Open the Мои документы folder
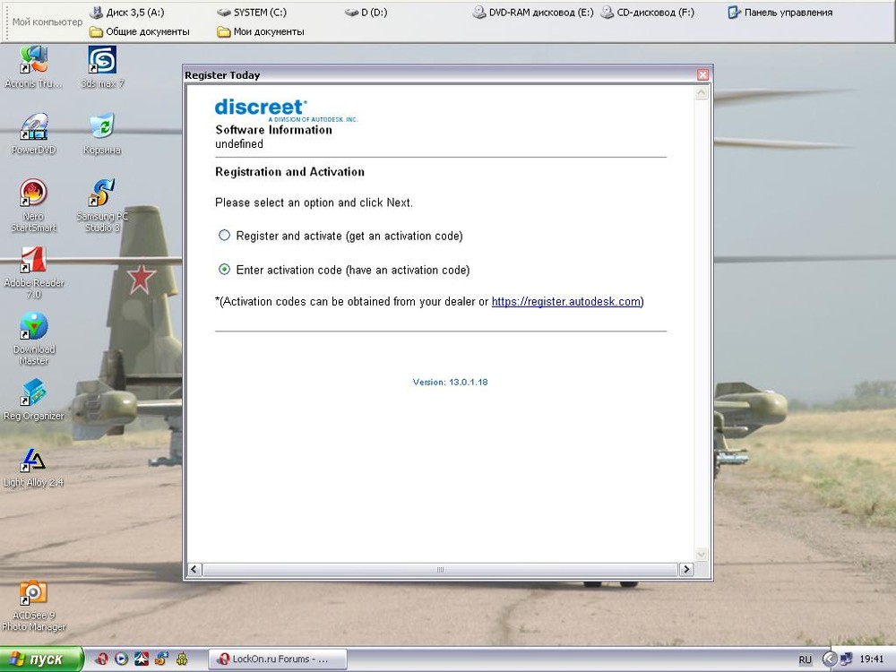This screenshot has height=672, width=896. 261,31
